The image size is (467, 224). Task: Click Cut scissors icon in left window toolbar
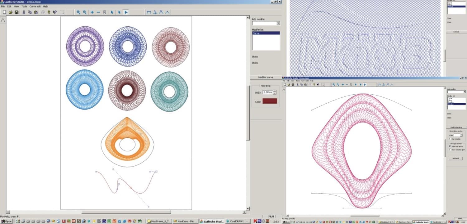tap(24, 12)
